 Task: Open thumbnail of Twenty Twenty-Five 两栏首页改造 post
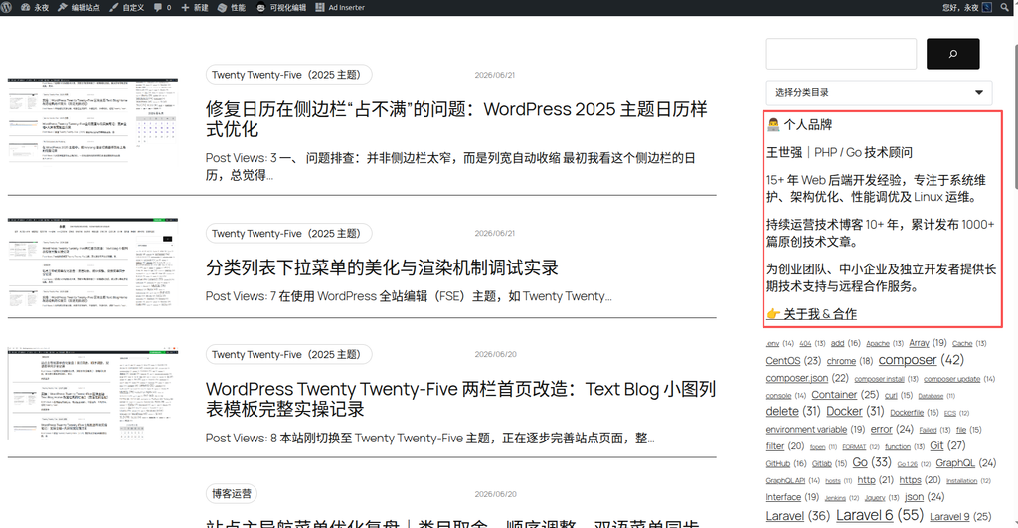click(x=92, y=394)
